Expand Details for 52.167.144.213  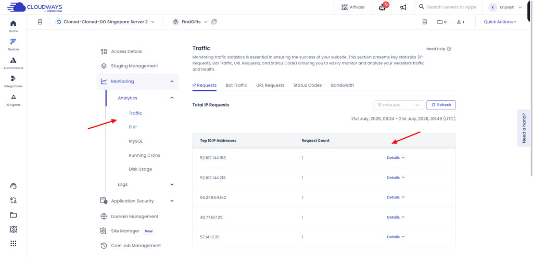click(396, 178)
